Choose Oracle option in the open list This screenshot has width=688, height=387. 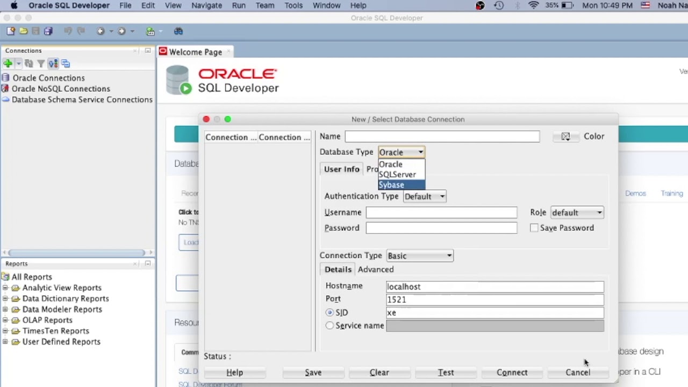pos(402,164)
